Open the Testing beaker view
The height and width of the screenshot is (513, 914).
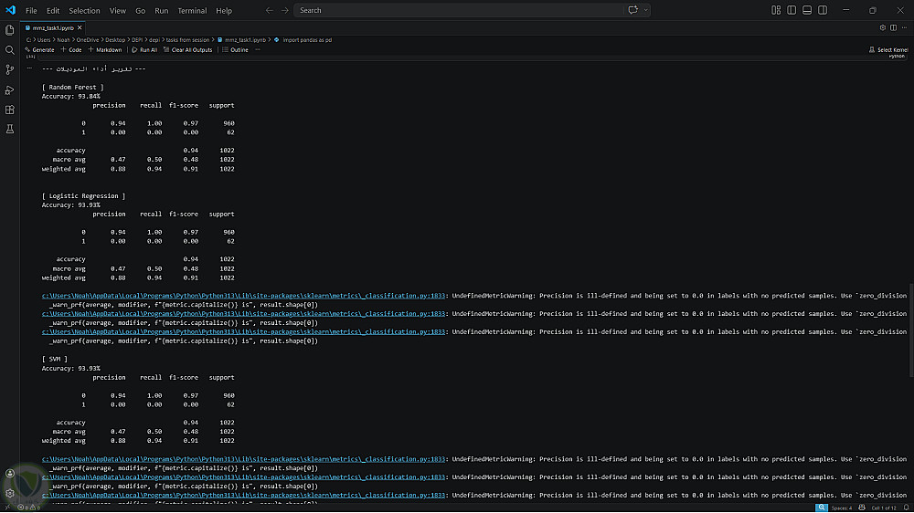pos(10,130)
